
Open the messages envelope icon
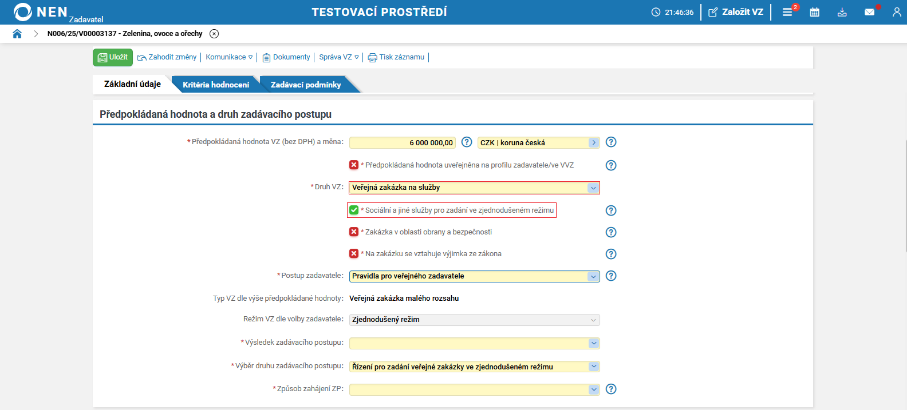point(869,12)
